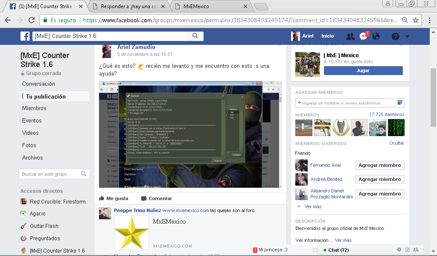
Task: Click the Facebook search input field
Action: pyautogui.click(x=110, y=36)
